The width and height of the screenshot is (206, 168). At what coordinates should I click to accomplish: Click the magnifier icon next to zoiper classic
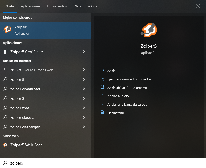[5, 117]
